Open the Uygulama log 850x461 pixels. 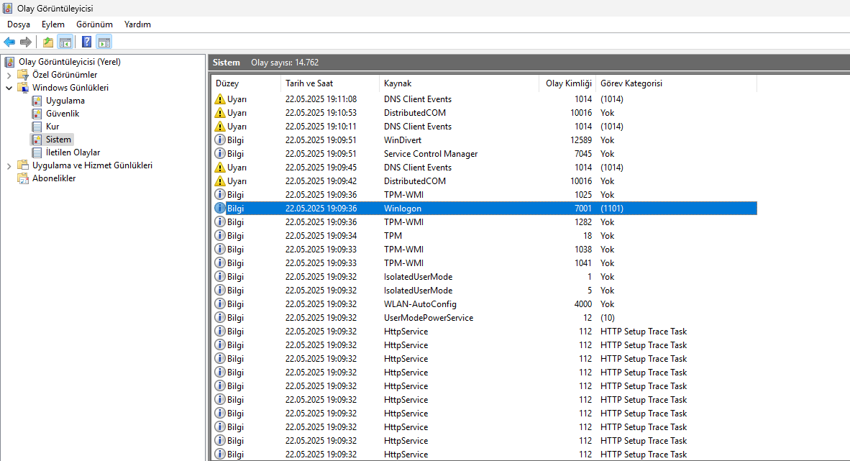point(65,101)
